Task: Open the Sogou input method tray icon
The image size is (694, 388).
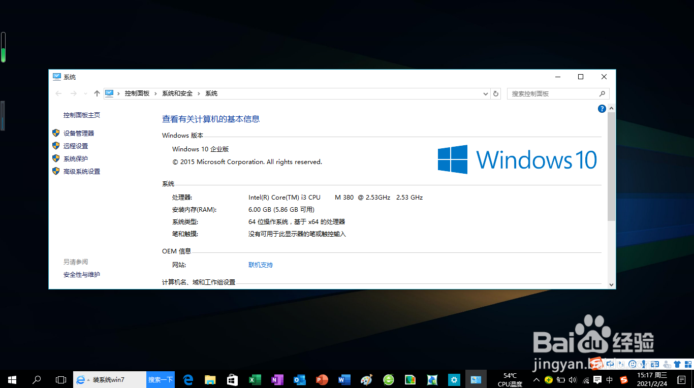Action: [x=623, y=379]
